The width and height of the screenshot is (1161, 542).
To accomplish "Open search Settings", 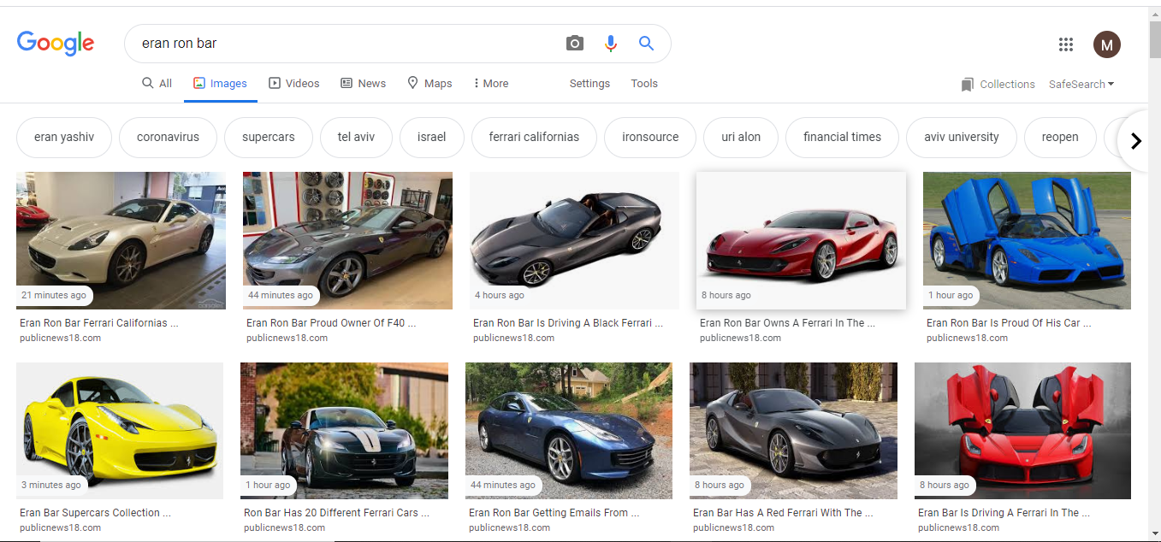I will coord(589,83).
